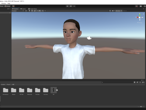Expand the model asset sub-assets arrow
Image resolution: width=146 pixels, height=110 pixels.
57,90
